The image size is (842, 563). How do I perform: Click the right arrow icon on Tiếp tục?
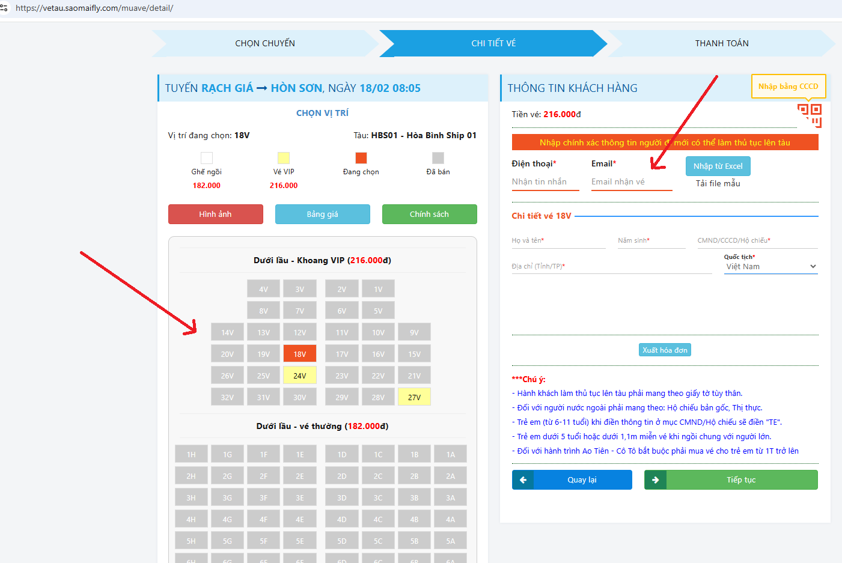pos(655,480)
